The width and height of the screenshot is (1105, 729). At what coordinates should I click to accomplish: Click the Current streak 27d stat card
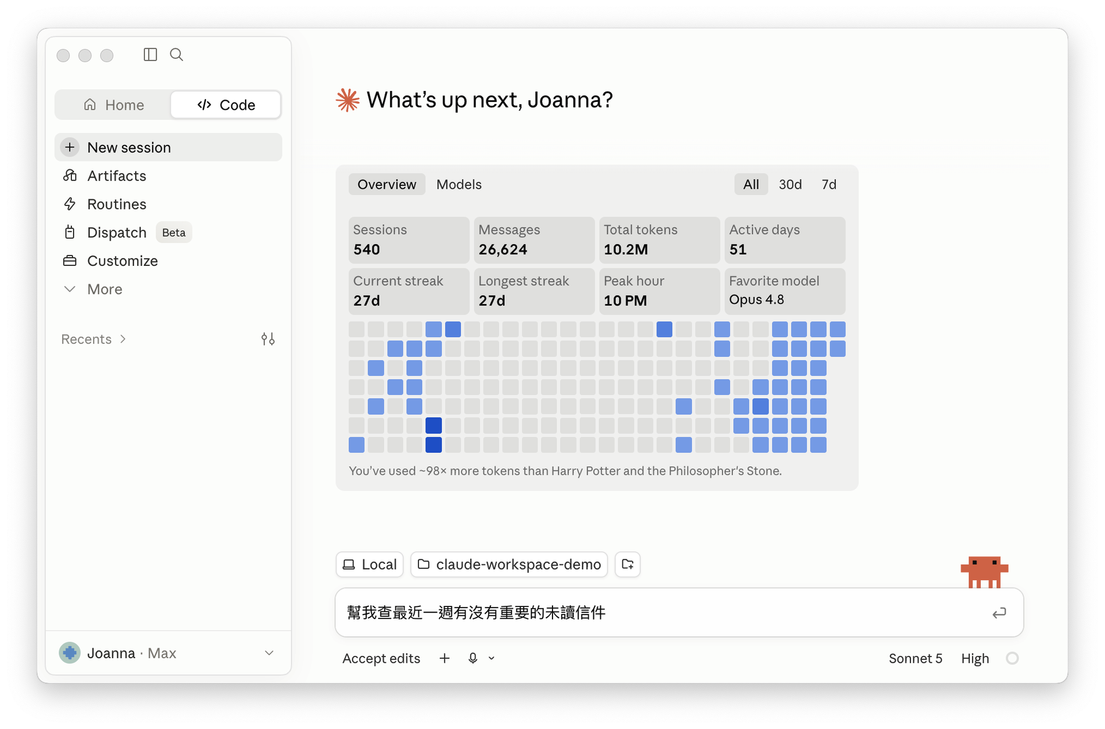[x=409, y=291]
